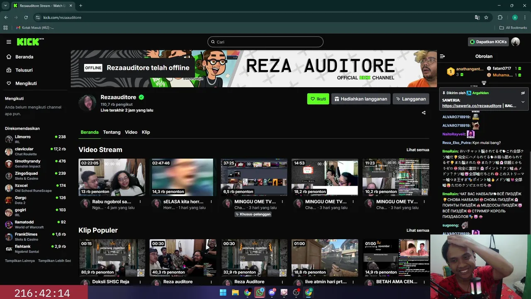Open the hamburger menu beside Kick logo
Viewport: 531px width, 299px height.
[9, 42]
